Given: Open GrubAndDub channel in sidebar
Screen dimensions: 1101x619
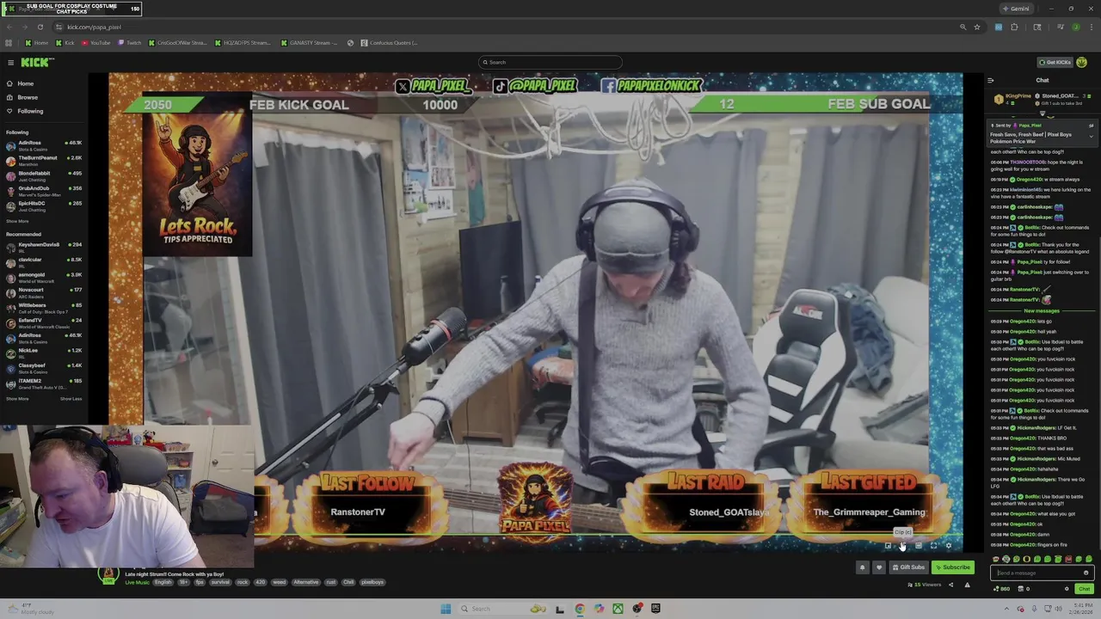Looking at the screenshot, I should 44,191.
